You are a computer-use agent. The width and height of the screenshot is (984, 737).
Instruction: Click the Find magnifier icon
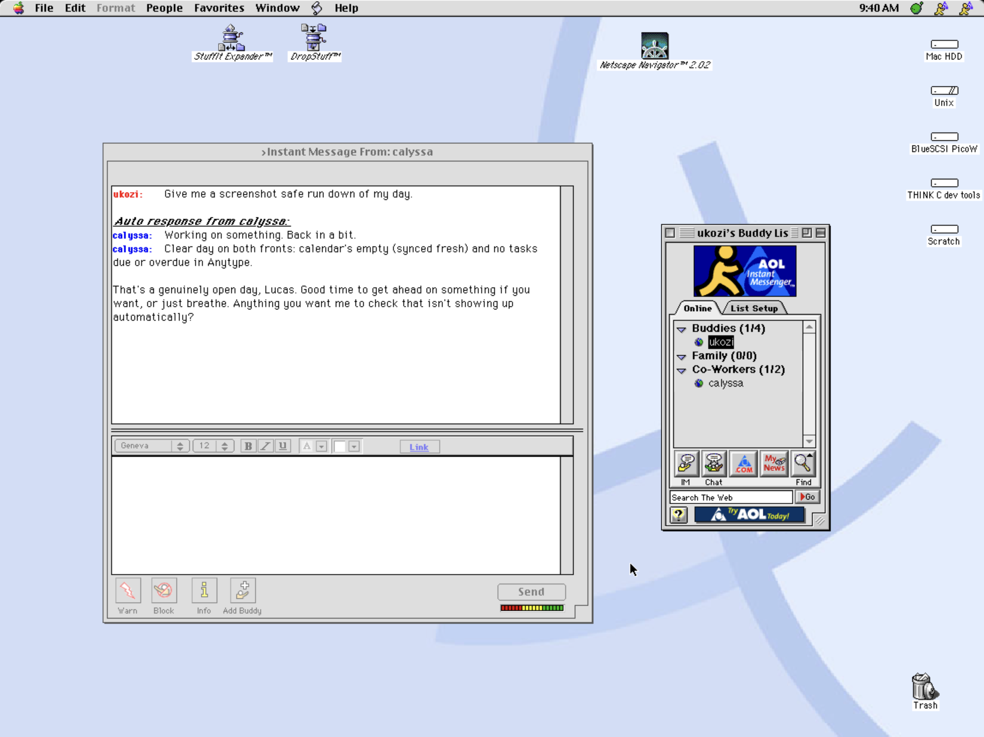803,463
